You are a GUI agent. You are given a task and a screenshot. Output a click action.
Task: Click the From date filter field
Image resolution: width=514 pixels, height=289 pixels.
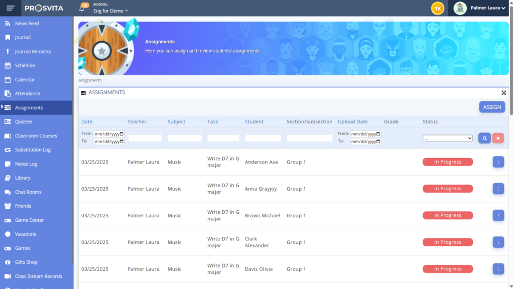click(x=108, y=133)
